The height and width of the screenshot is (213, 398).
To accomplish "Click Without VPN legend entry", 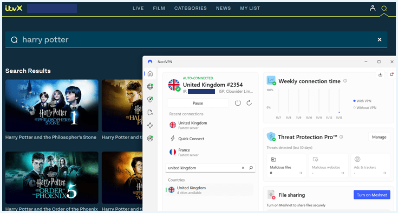I will click(x=365, y=108).
